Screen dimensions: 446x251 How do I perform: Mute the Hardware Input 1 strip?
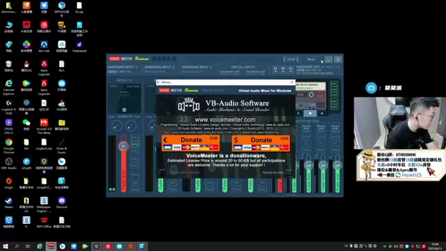click(135, 189)
